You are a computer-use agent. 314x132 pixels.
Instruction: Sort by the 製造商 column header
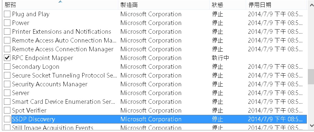pyautogui.click(x=129, y=5)
